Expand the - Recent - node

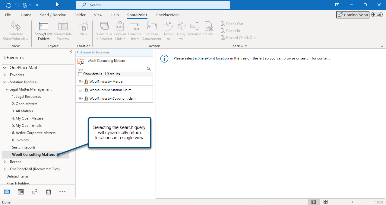pos(5,162)
